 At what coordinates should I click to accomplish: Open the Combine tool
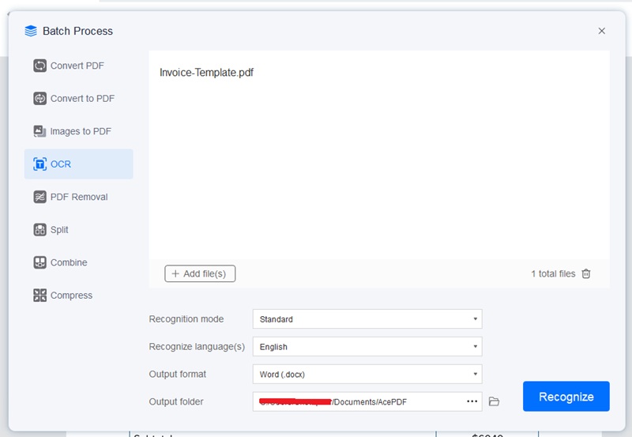78,262
